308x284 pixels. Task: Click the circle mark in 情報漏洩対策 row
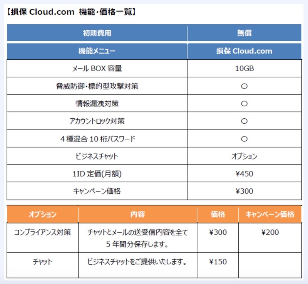[244, 104]
